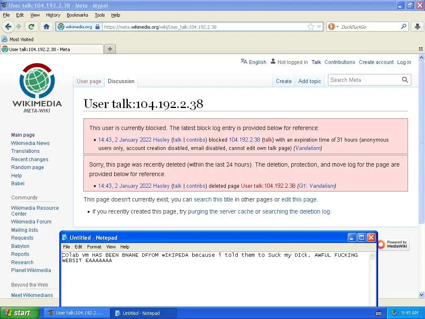Switch to the User page tab
The image size is (425, 319).
(89, 81)
